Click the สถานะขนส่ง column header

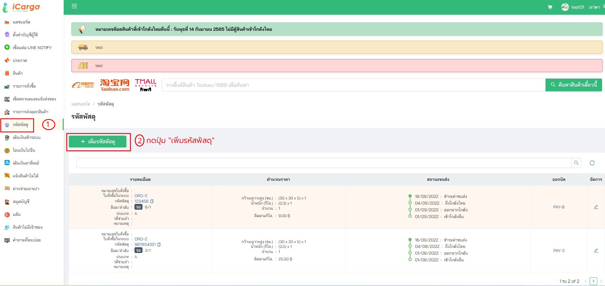click(438, 179)
